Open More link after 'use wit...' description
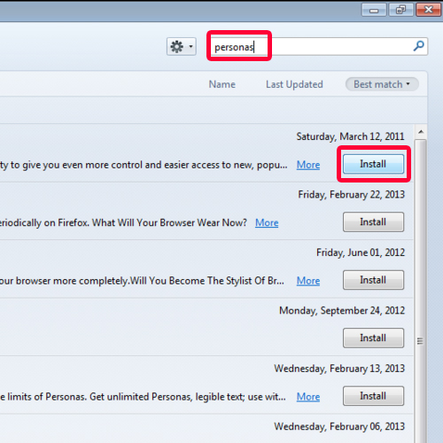 pyautogui.click(x=308, y=397)
